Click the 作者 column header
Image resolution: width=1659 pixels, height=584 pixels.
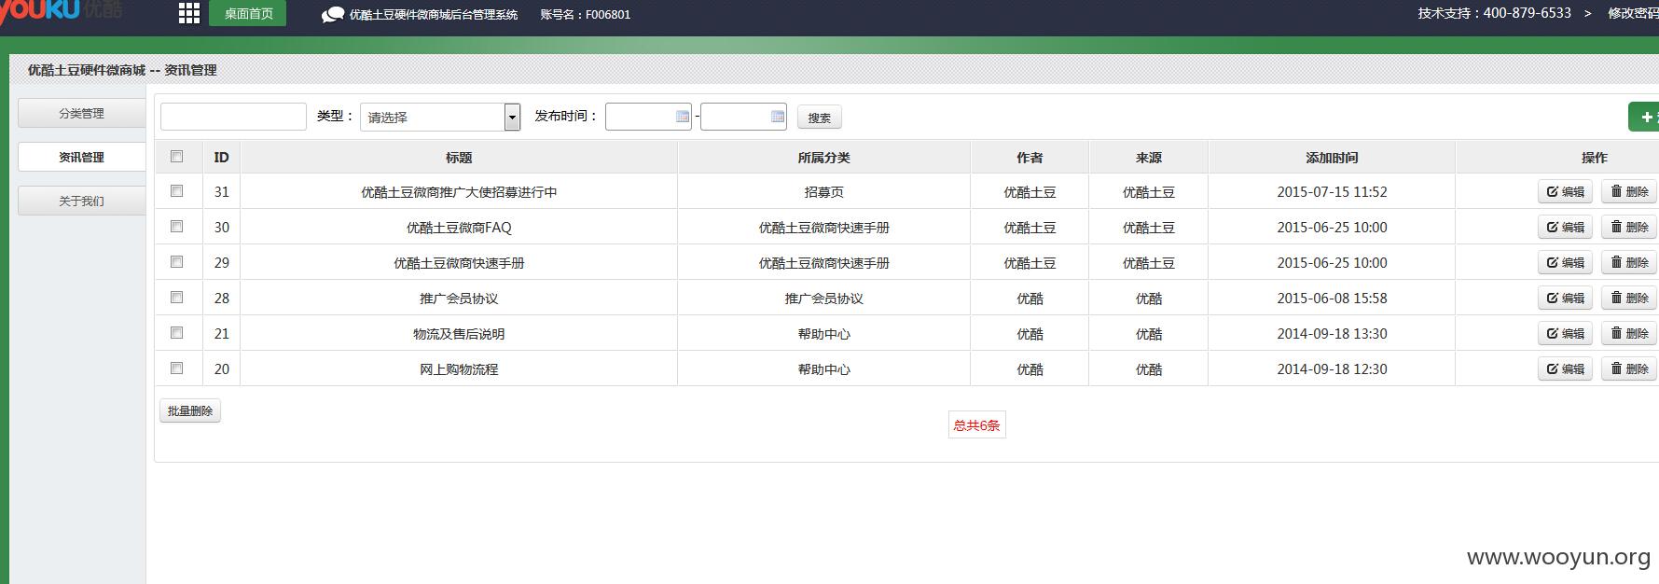pos(1030,158)
